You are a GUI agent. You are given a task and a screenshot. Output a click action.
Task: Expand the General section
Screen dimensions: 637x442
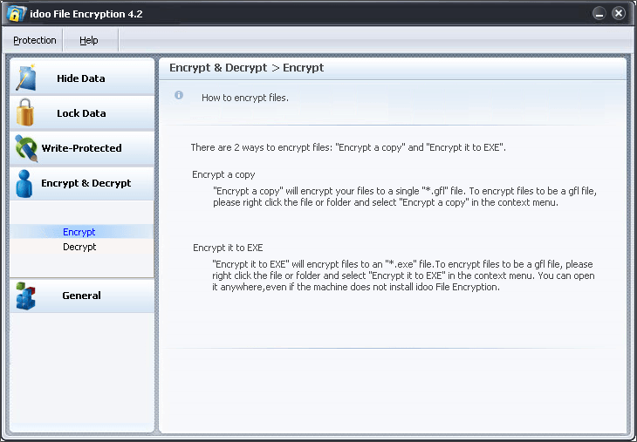click(x=82, y=296)
